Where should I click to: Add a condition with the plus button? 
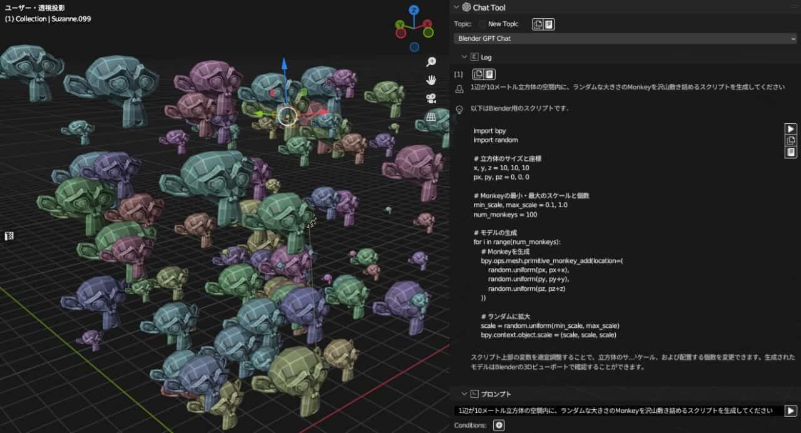pos(499,425)
